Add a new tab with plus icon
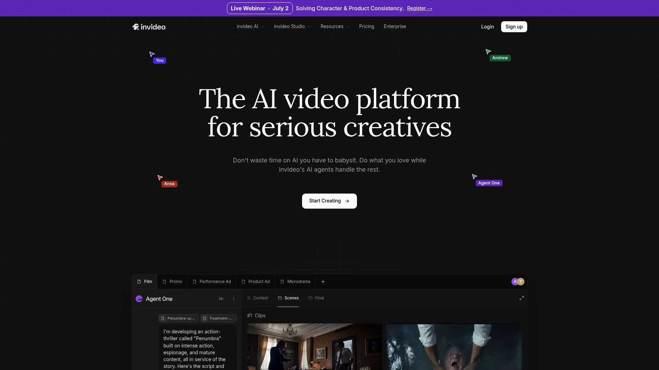The image size is (659, 370). point(323,282)
